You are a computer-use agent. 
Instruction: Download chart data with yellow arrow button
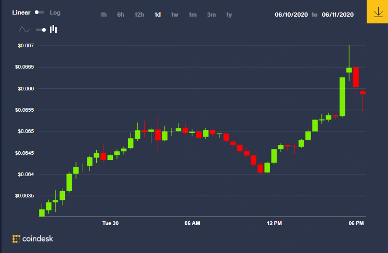coord(378,11)
